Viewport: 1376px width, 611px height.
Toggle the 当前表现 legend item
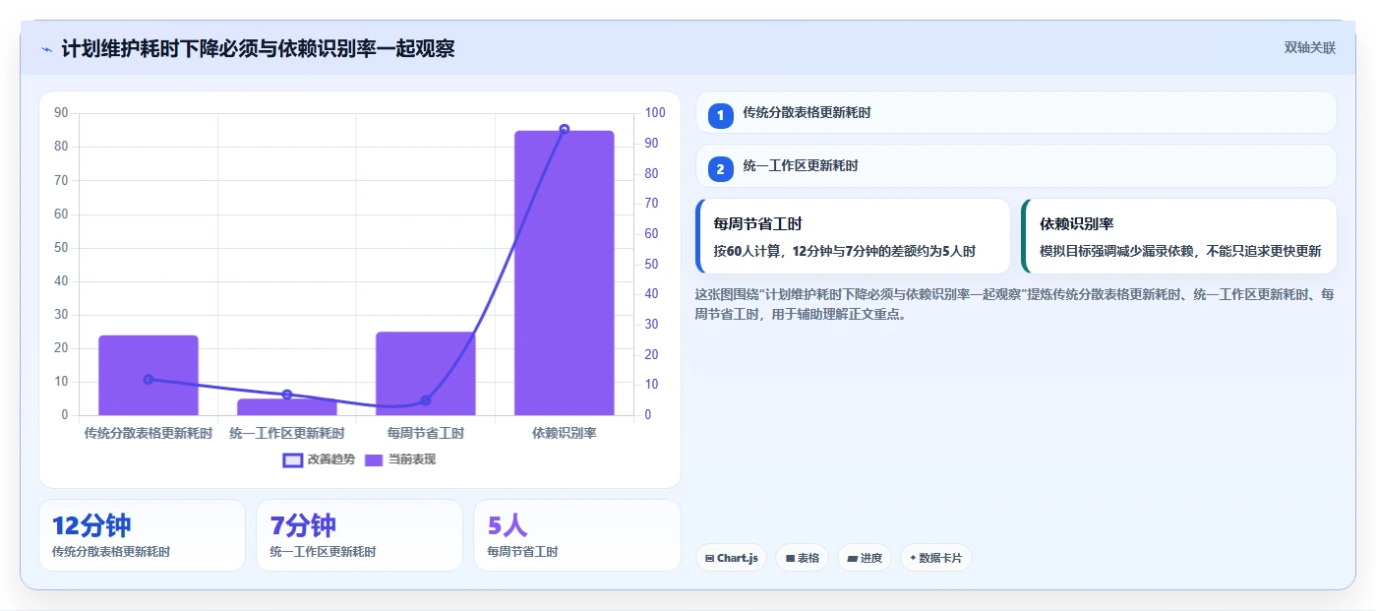click(x=399, y=459)
